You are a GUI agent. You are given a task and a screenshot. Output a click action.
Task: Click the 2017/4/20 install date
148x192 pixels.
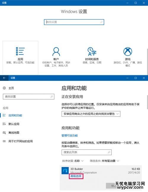[134, 172]
